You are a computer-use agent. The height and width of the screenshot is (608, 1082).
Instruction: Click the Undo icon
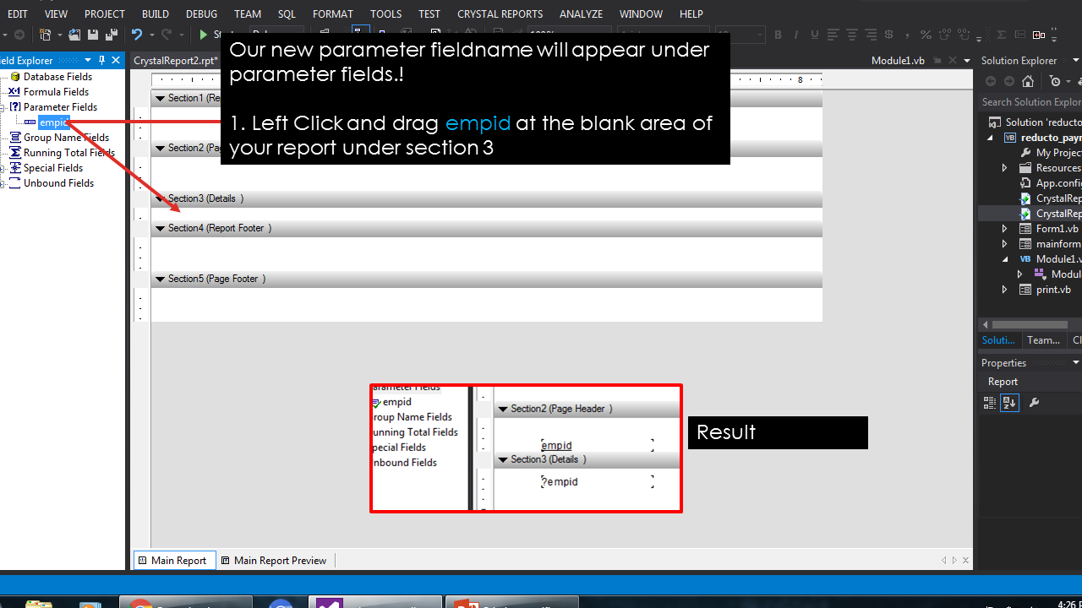click(x=137, y=35)
